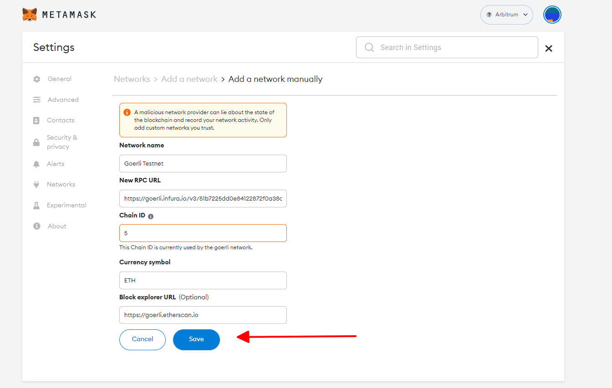
Task: Close Settings with the X button
Action: point(549,48)
